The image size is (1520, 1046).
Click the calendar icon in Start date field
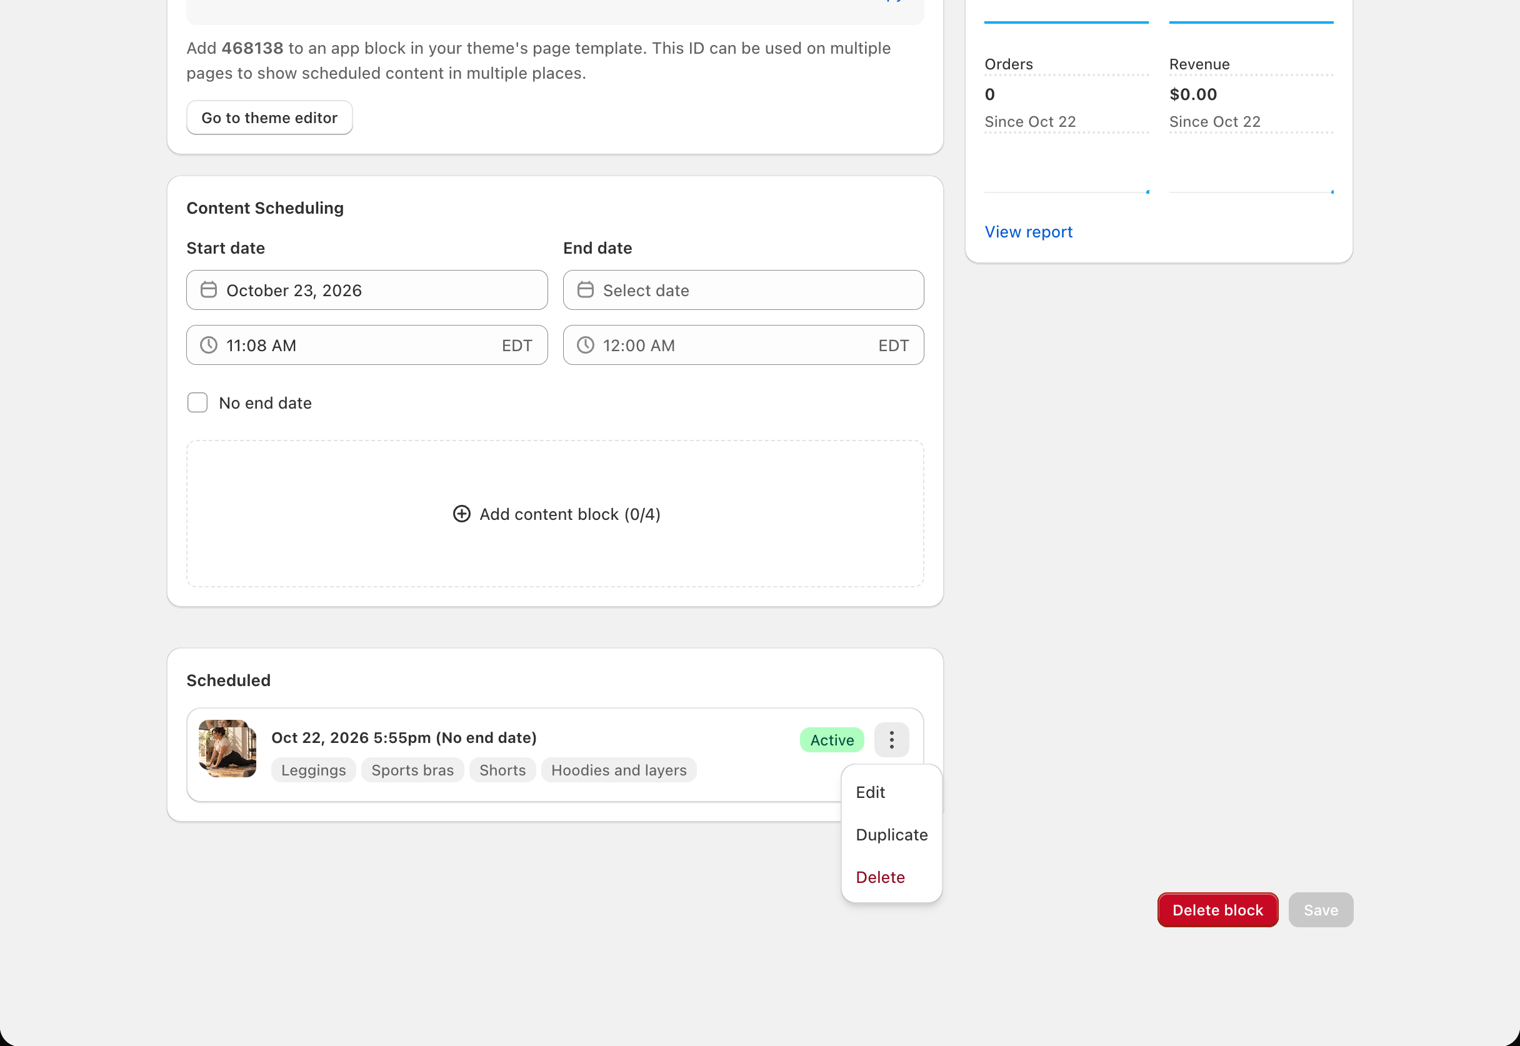[208, 290]
